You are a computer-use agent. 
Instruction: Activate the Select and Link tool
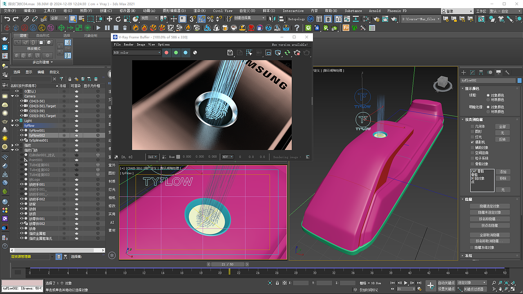tap(26, 19)
